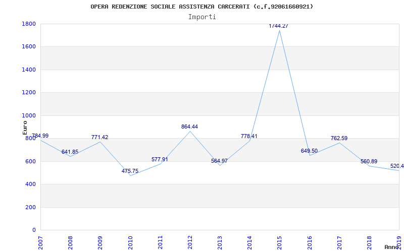
Task: Click the 475.75 data label
Action: (130, 171)
